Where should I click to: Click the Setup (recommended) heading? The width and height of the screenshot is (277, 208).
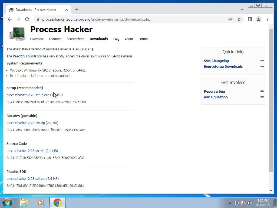(25, 88)
